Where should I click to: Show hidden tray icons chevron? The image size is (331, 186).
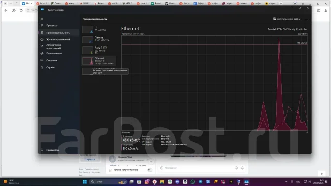286,182
